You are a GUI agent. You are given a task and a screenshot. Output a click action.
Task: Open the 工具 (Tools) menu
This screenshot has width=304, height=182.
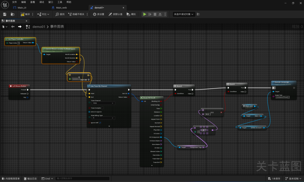click(60, 2)
